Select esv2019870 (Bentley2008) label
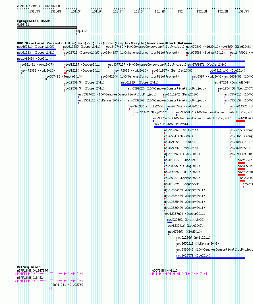Image resolution: width=253 pixels, height=304 pixels. (x=172, y=70)
